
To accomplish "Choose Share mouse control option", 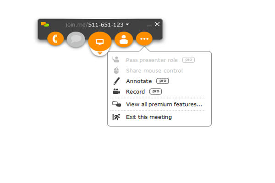I will pos(154,70).
